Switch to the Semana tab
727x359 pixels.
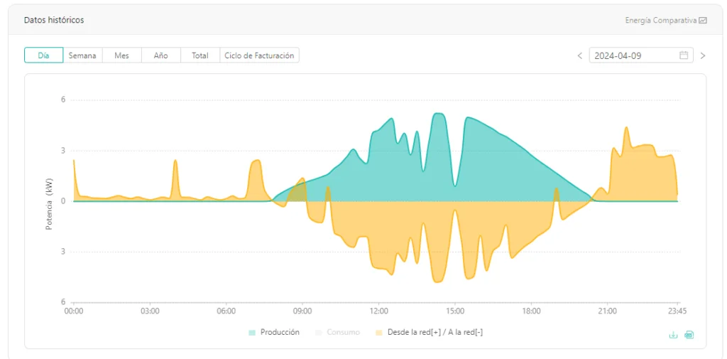tap(82, 55)
